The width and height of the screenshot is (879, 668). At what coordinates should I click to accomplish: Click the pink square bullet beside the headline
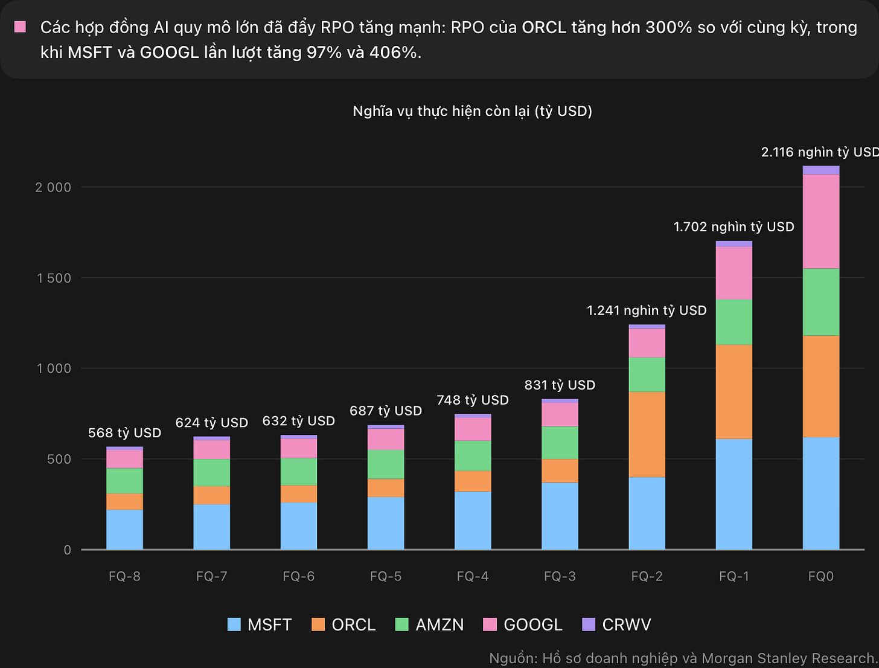[x=21, y=27]
